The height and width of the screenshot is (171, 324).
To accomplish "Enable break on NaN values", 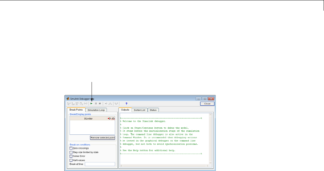I will [71, 160].
